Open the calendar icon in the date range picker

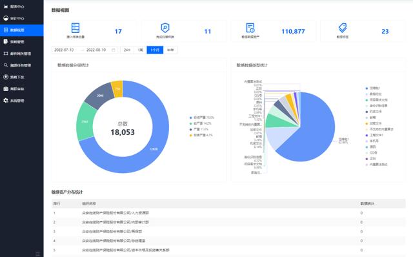(x=114, y=50)
